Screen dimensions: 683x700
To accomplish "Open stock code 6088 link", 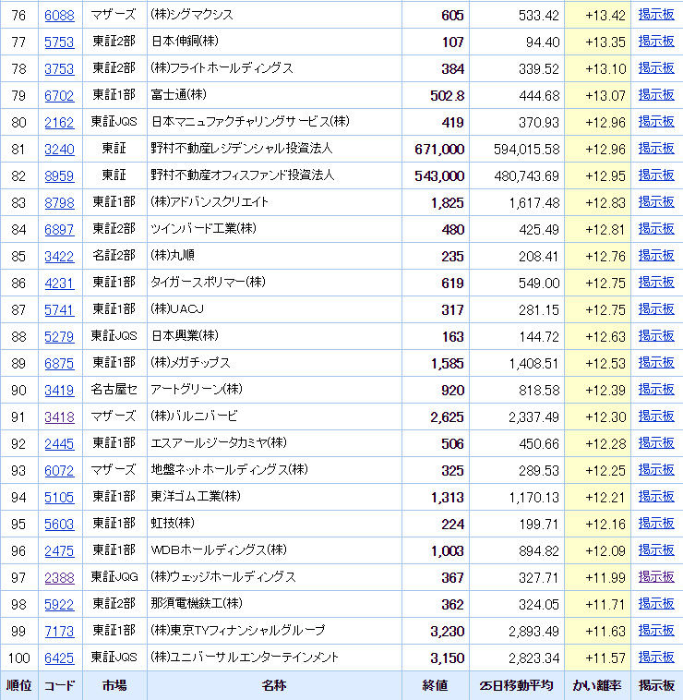I will pyautogui.click(x=59, y=16).
